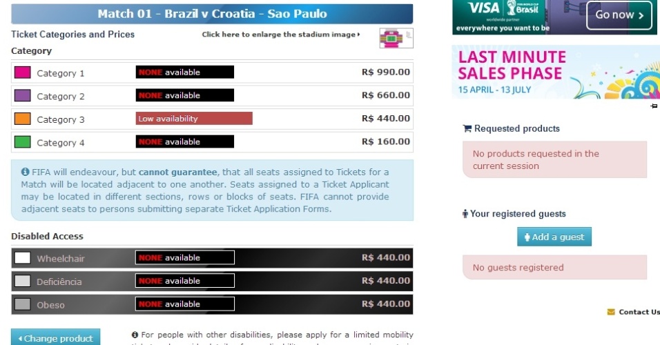Click 'Click here to enlarge the stadium image' link
This screenshot has width=660, height=345.
[x=281, y=34]
